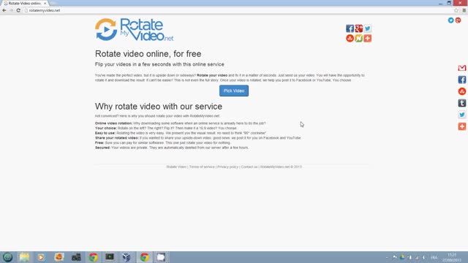Open the terminal window icon in the taskbar

point(110,257)
